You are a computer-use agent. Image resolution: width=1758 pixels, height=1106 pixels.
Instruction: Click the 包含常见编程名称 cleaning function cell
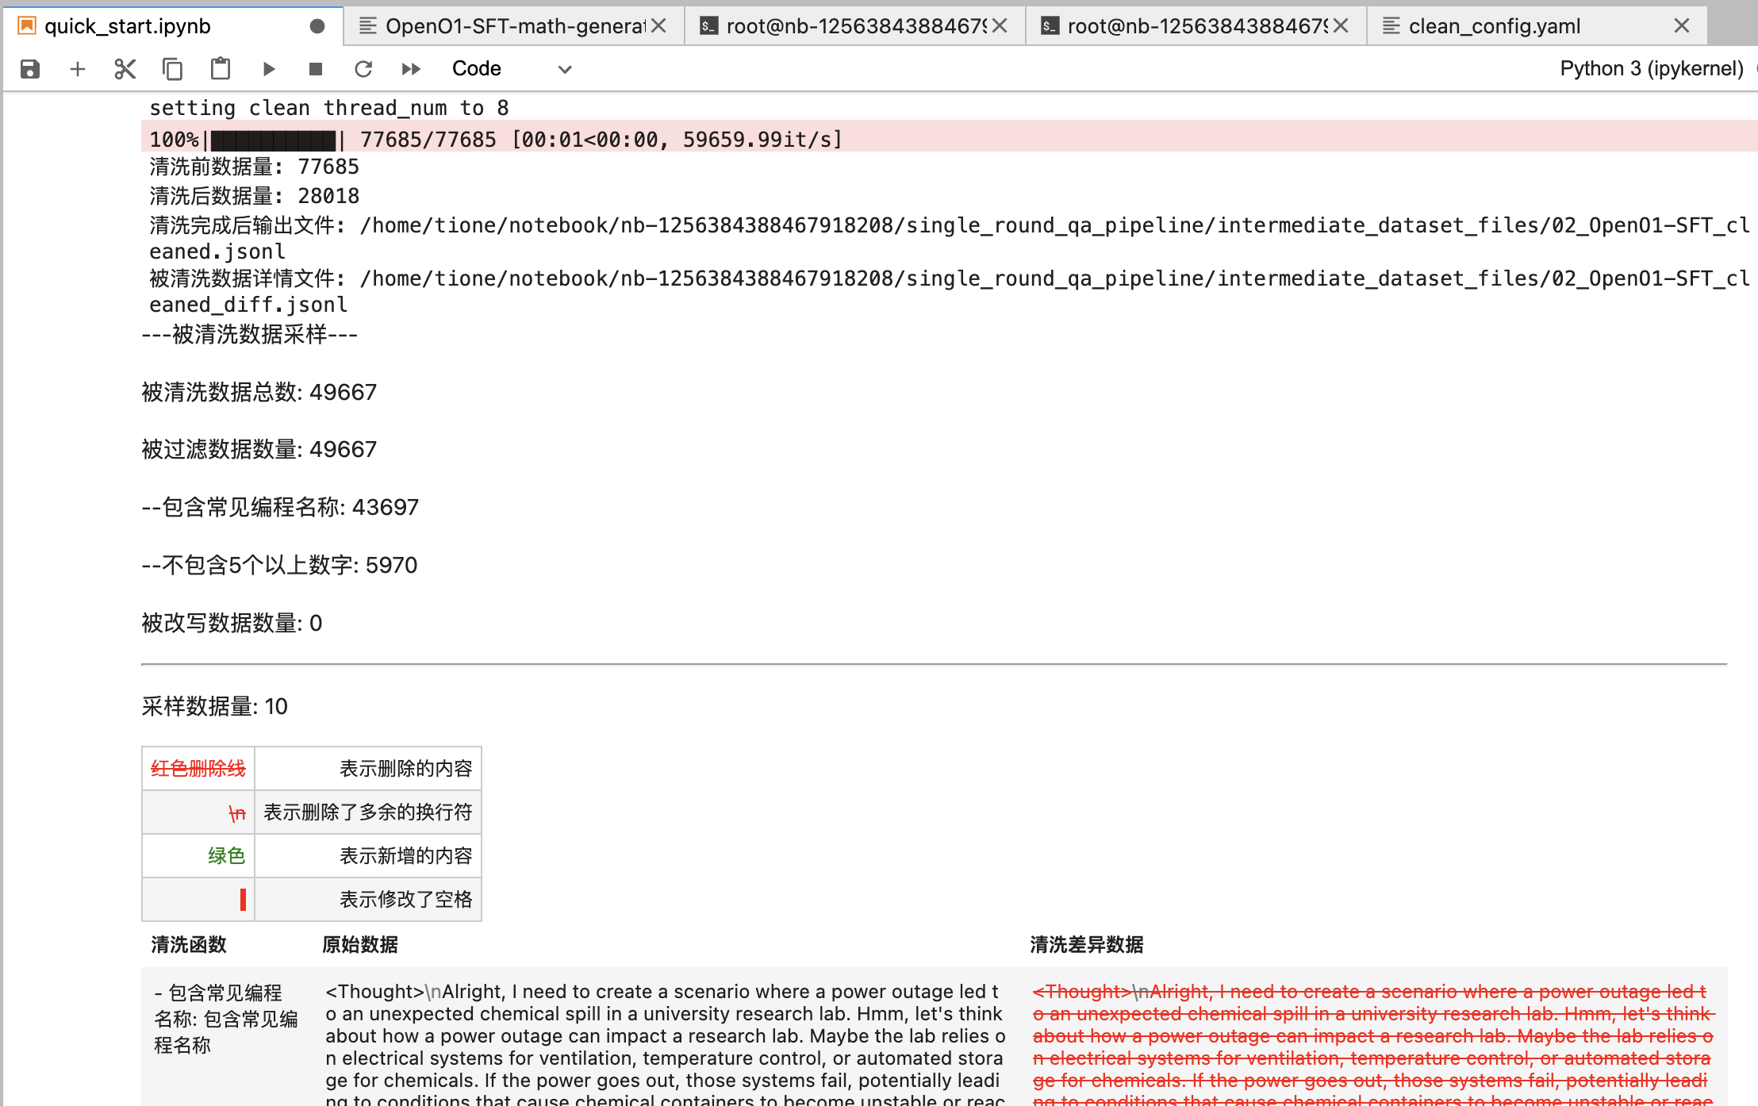pos(227,1019)
